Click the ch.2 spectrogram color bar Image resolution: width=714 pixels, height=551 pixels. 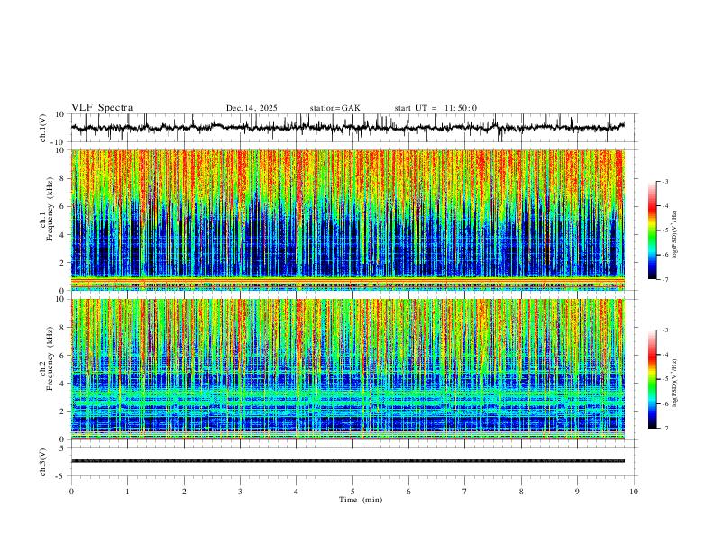pyautogui.click(x=653, y=379)
